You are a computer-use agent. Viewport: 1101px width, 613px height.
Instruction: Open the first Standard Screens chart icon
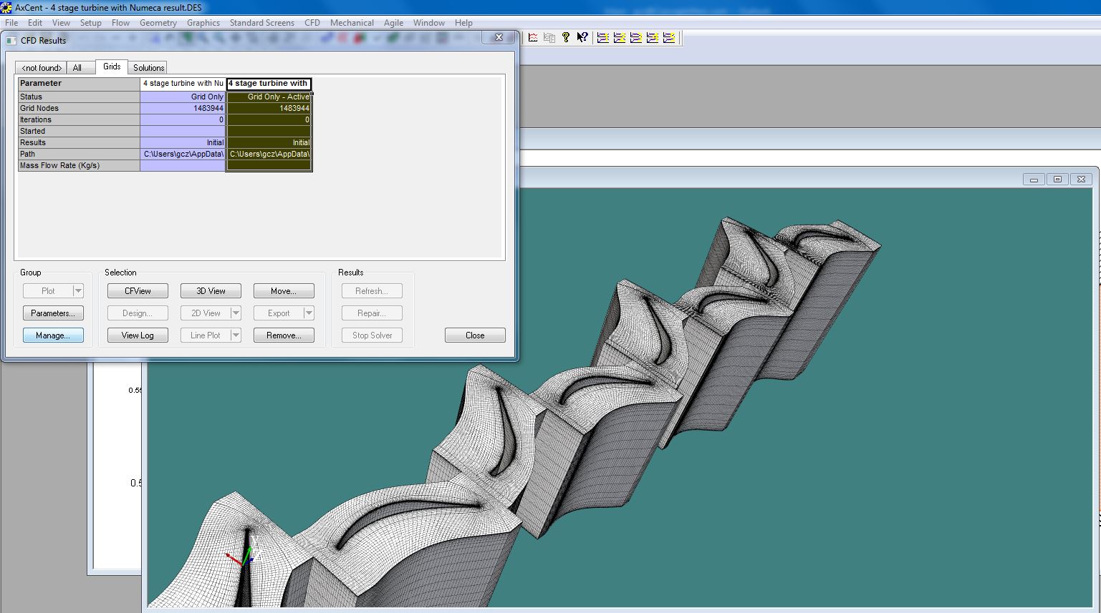click(x=603, y=38)
